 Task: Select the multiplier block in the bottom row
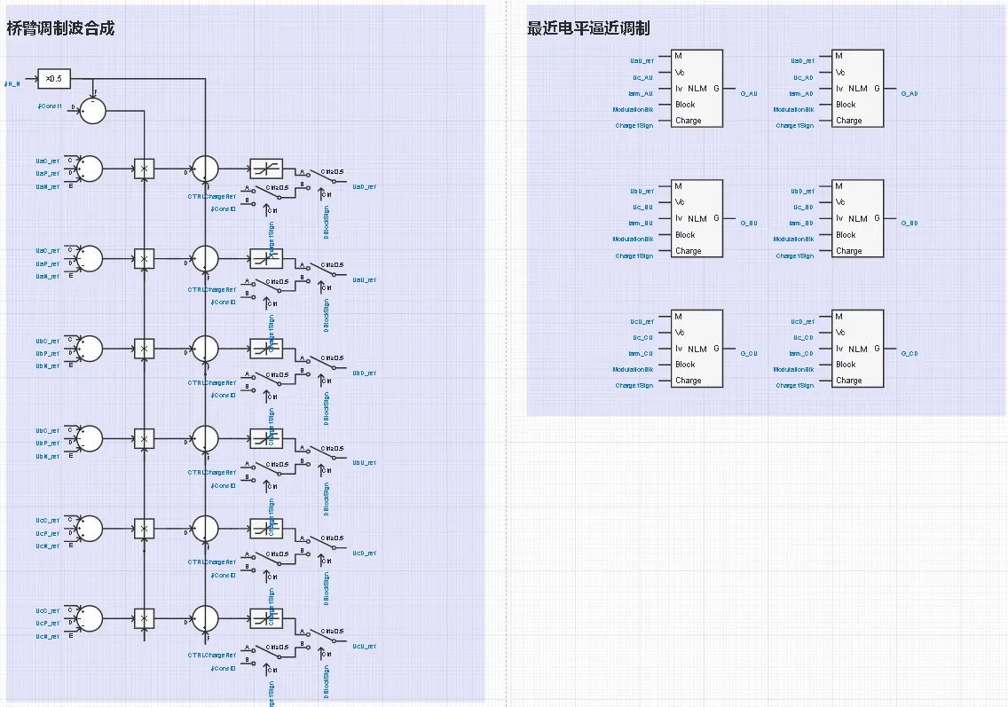pyautogui.click(x=144, y=618)
